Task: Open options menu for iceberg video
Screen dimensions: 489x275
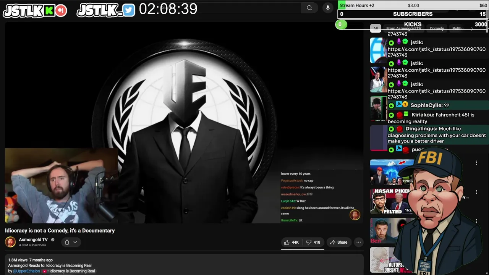Action: click(x=476, y=163)
